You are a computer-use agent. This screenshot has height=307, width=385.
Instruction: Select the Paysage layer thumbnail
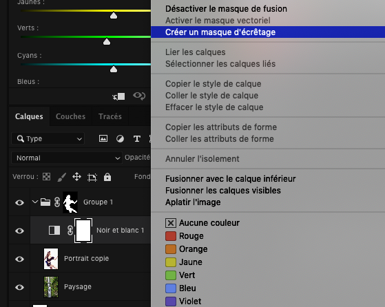pyautogui.click(x=51, y=287)
